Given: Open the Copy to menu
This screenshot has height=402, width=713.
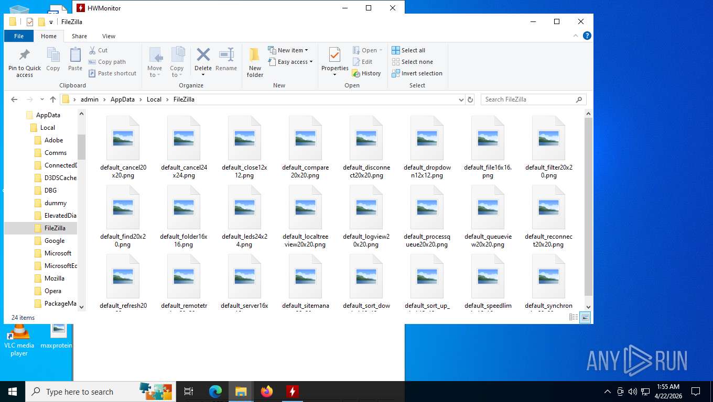Looking at the screenshot, I should [x=177, y=63].
